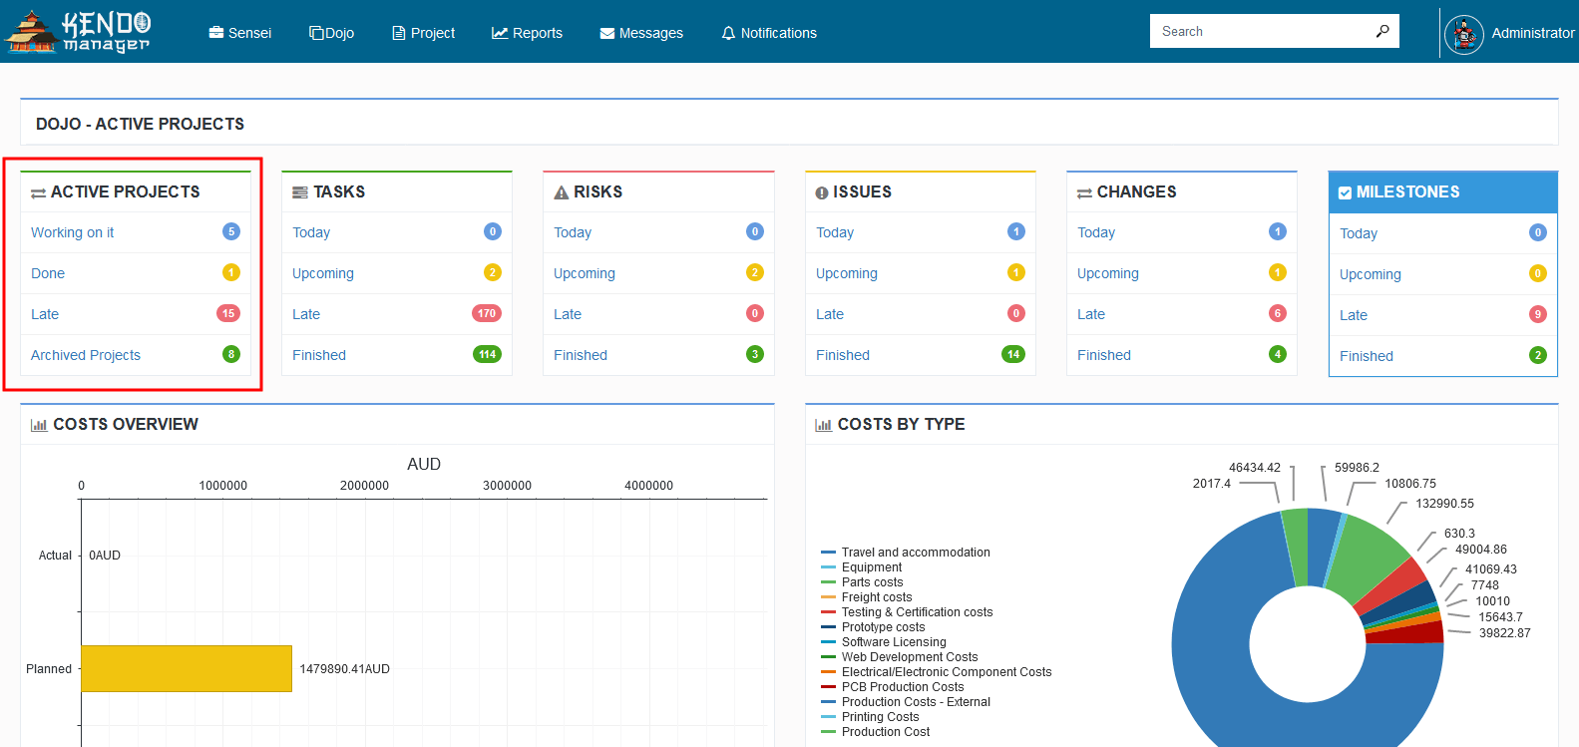
Task: Click the Issues exclamation icon
Action: click(x=822, y=193)
